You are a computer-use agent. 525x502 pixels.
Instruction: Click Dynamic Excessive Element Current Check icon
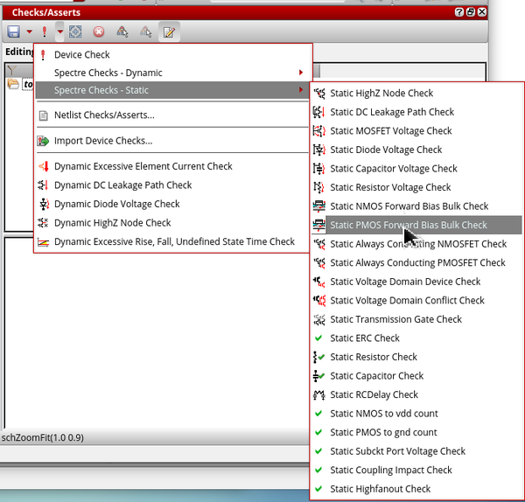(44, 166)
